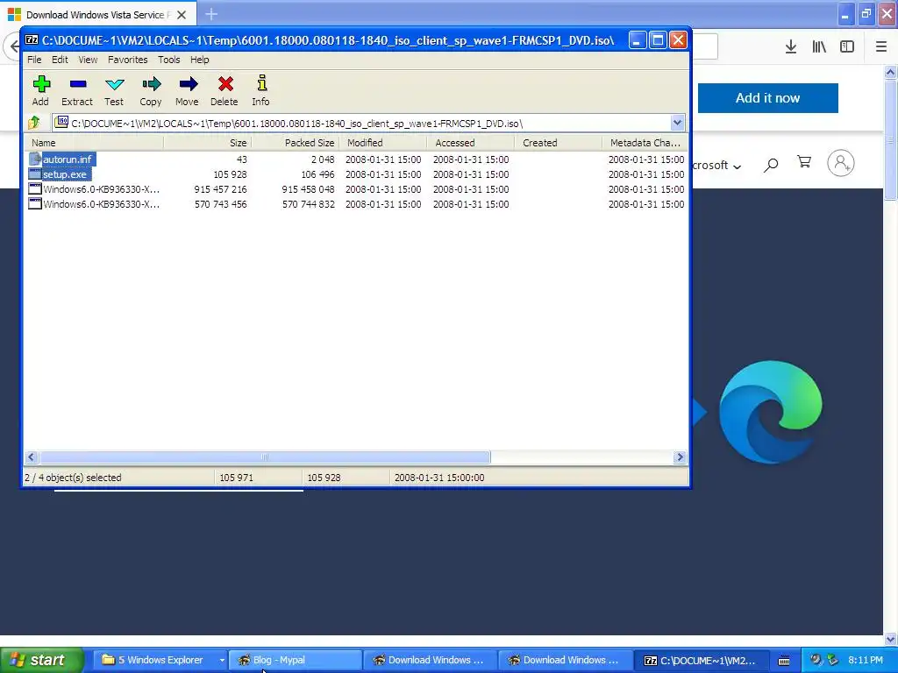Switch to Blog - Mypal taskbar window
Viewport: 898px width, 673px height.
coord(296,660)
